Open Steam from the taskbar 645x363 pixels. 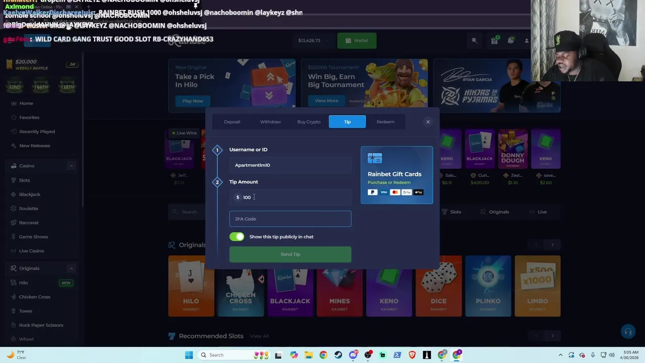(338, 355)
